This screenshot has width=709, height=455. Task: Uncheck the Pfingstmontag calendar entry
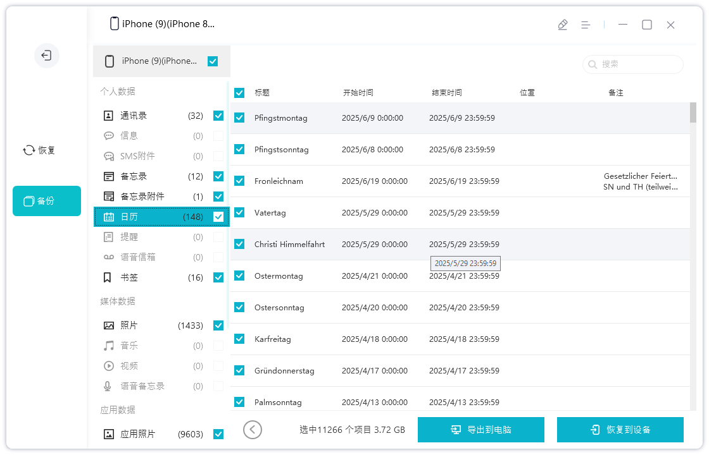(239, 118)
